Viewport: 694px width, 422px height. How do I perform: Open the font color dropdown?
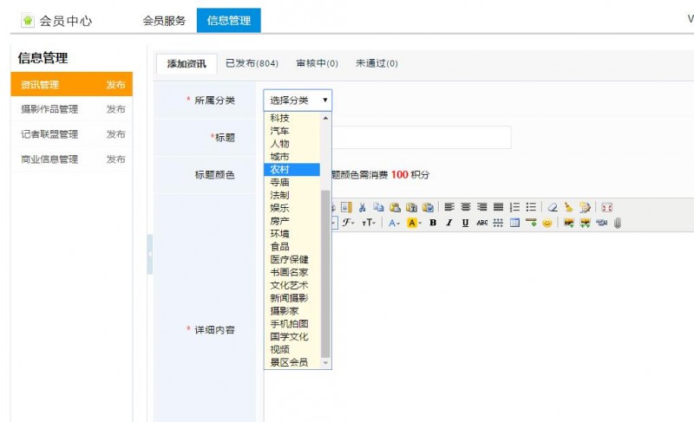(395, 223)
